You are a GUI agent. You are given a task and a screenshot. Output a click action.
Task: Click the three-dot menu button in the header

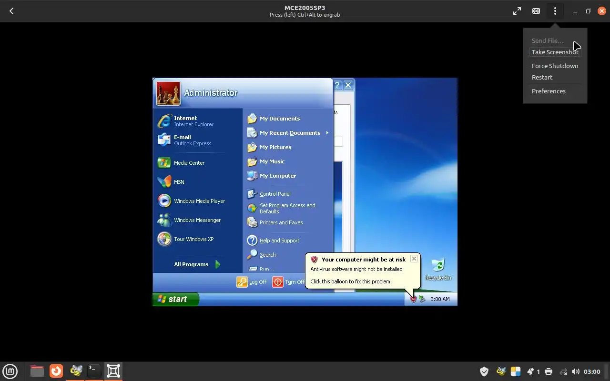pos(555,11)
